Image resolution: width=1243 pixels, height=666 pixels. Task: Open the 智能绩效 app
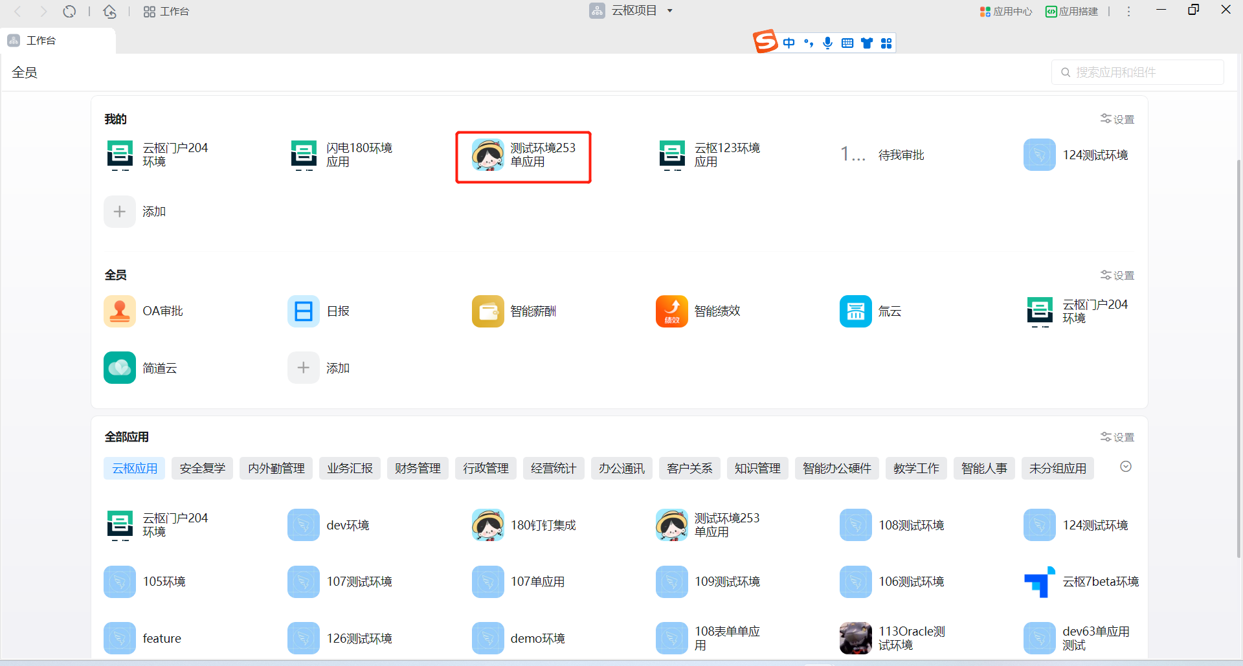coord(672,311)
